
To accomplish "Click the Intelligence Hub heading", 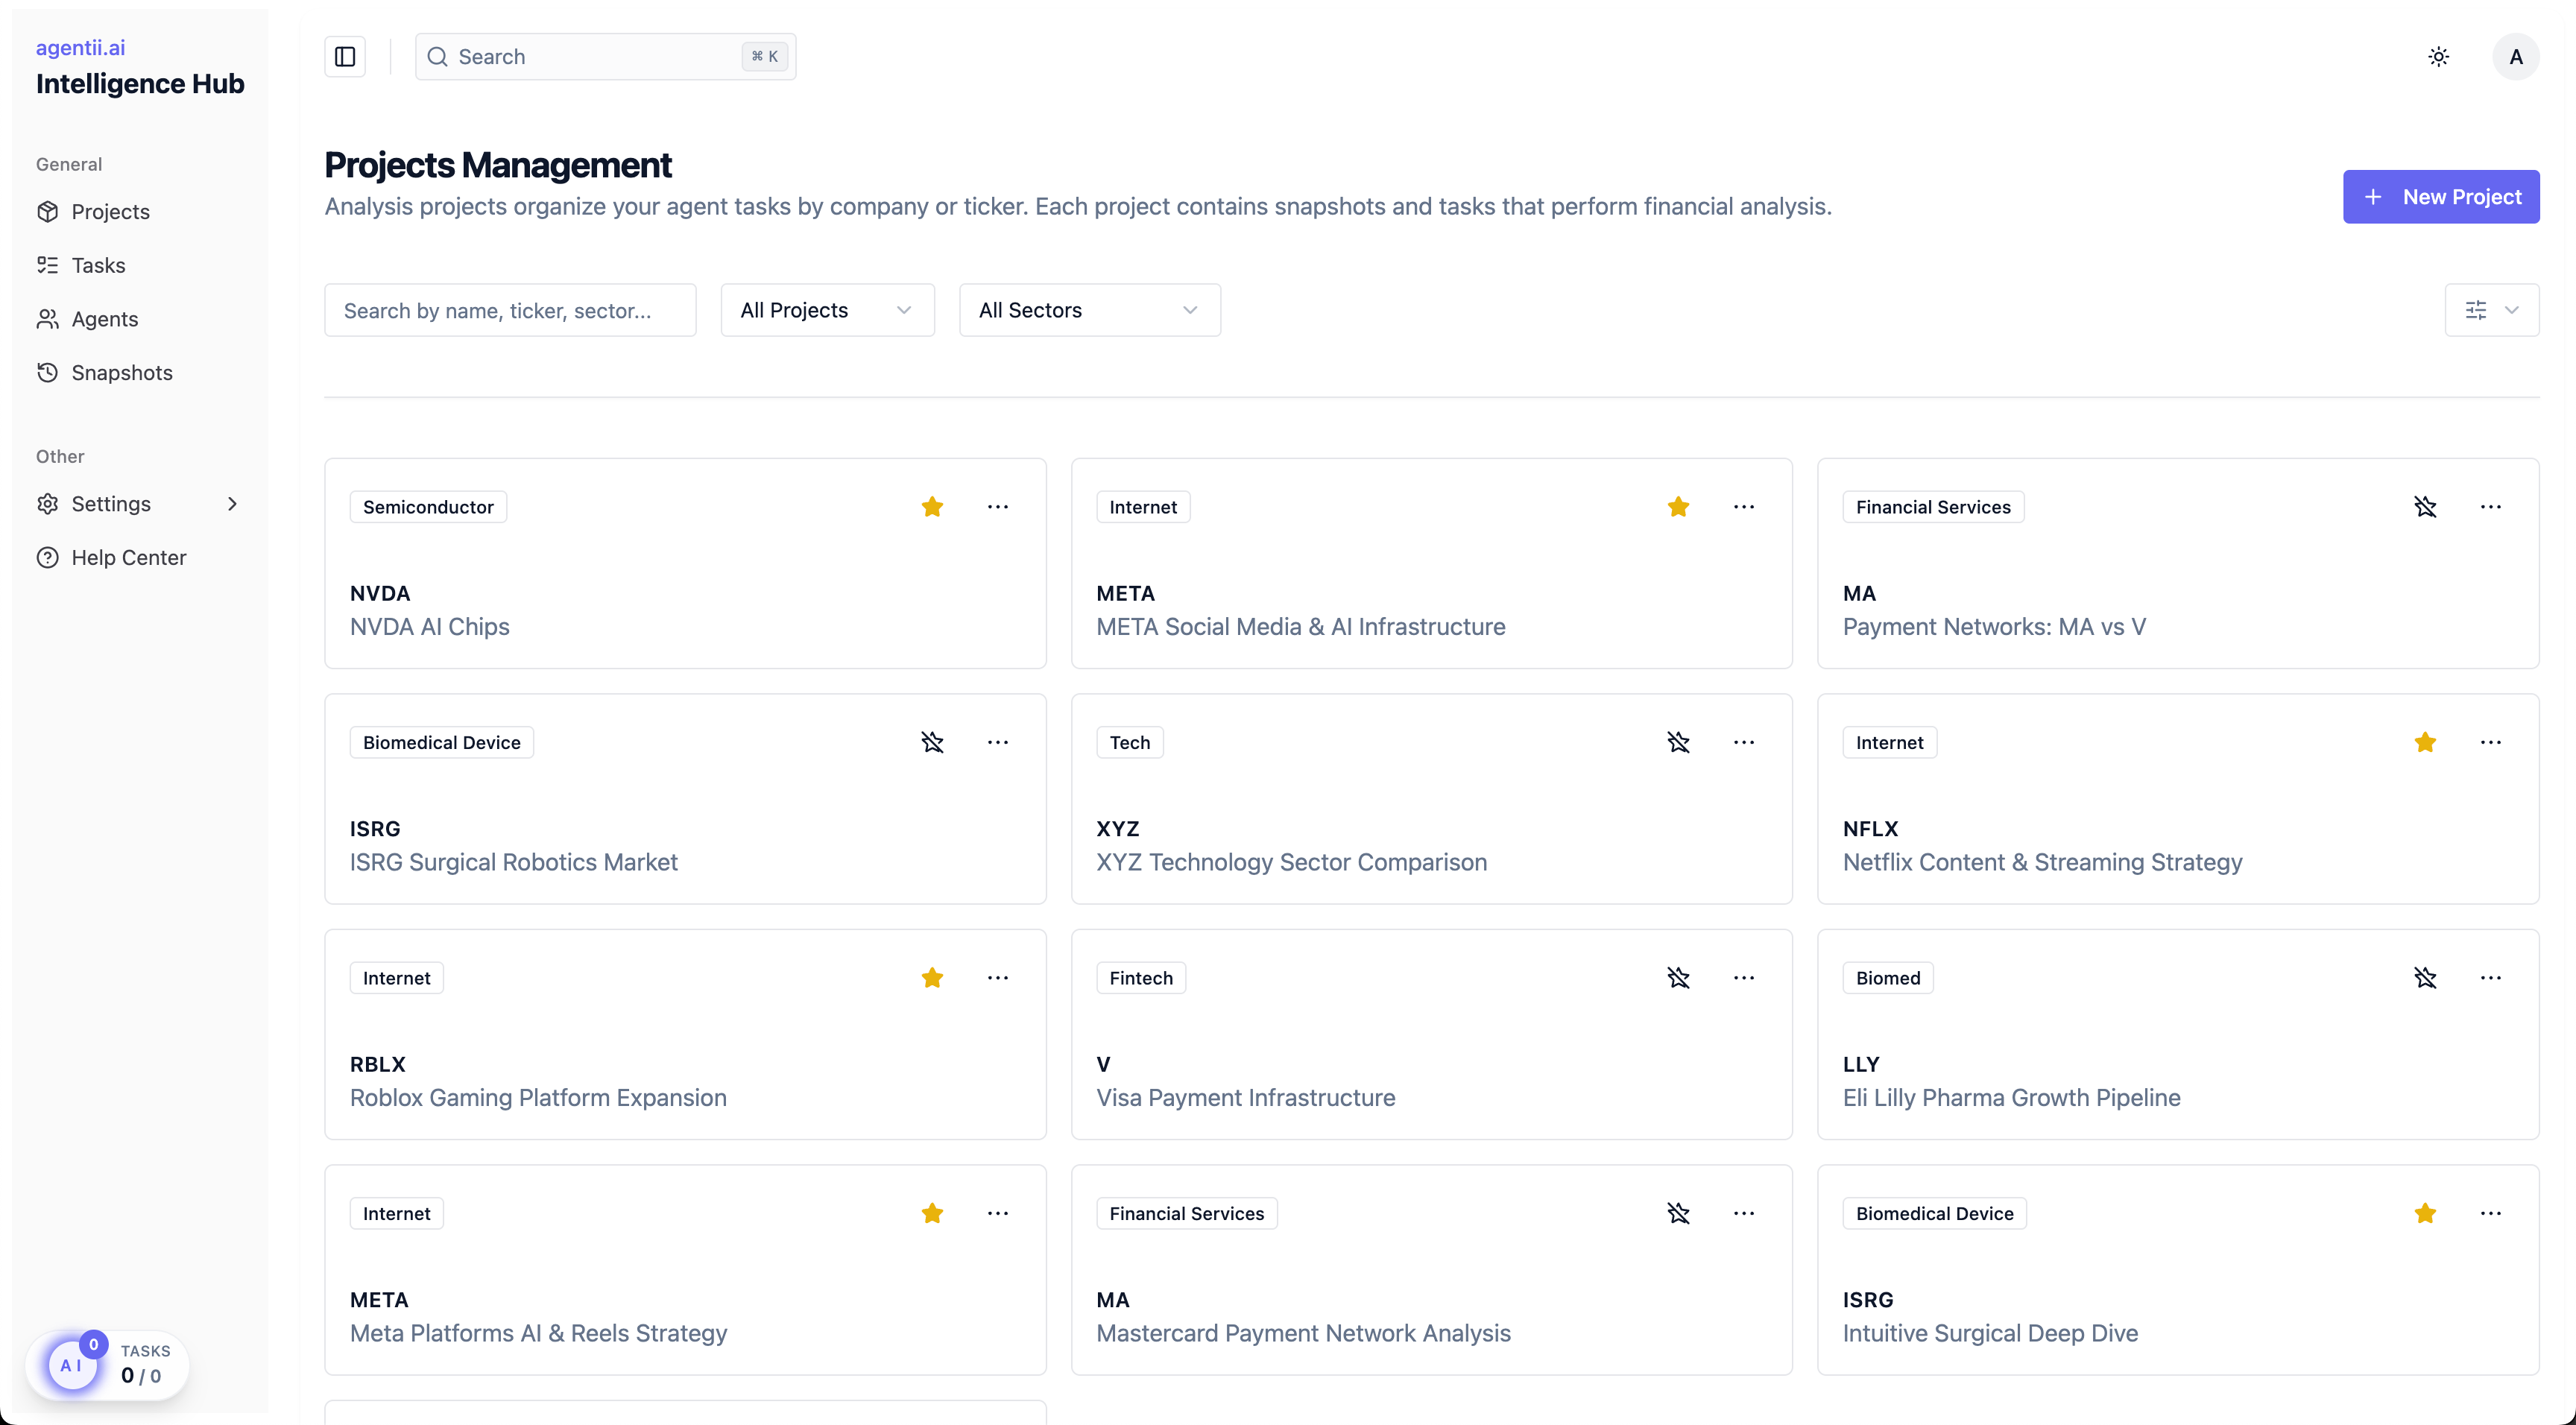I will [x=140, y=84].
